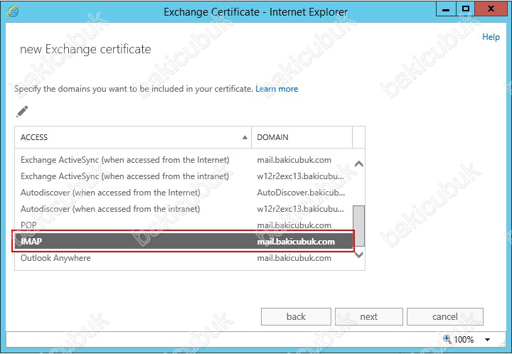This screenshot has width=512, height=354.
Task: Click the back button
Action: (x=296, y=316)
